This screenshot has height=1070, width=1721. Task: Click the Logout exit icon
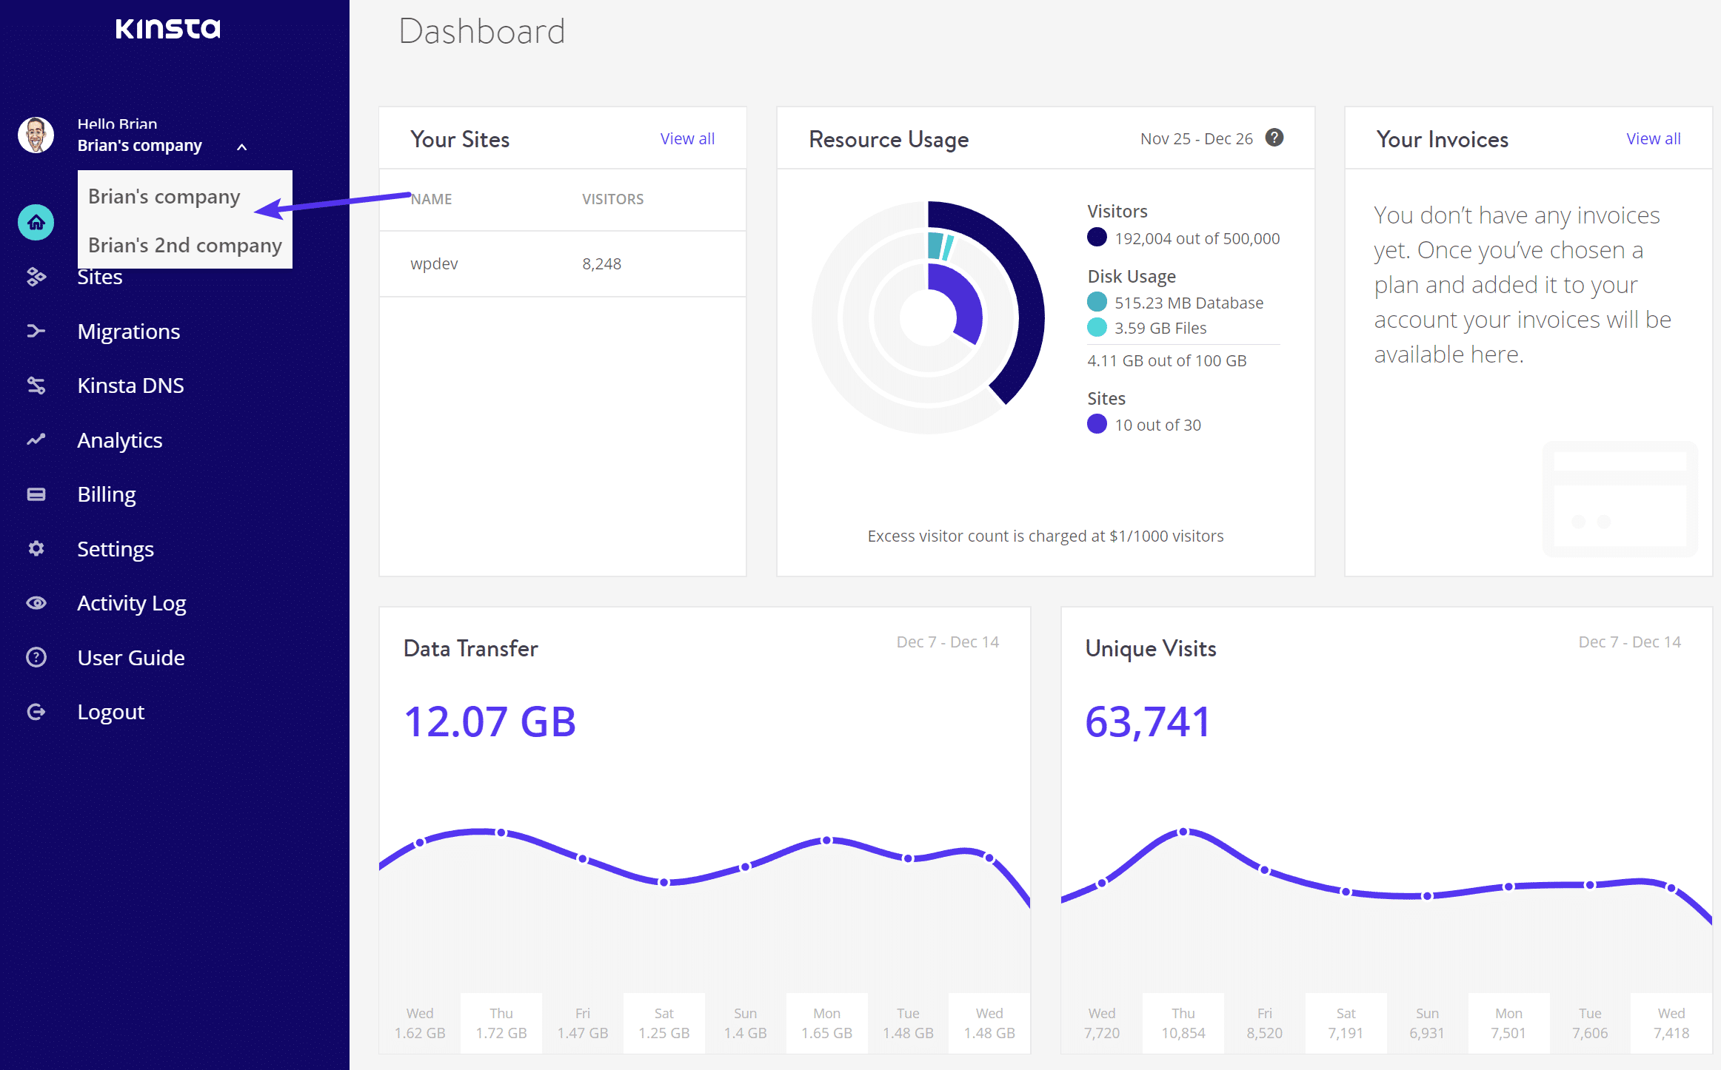(36, 712)
